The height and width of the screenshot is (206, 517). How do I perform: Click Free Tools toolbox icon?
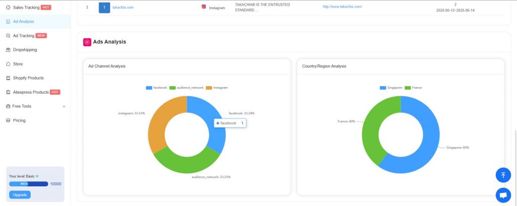(8, 106)
